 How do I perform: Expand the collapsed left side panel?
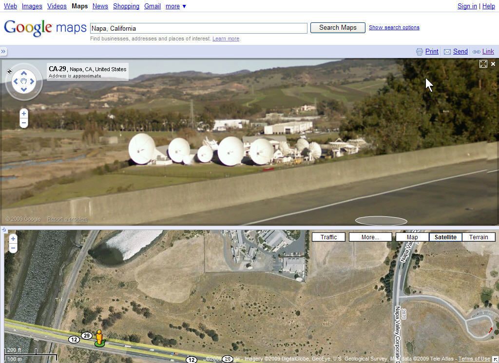(x=3, y=51)
